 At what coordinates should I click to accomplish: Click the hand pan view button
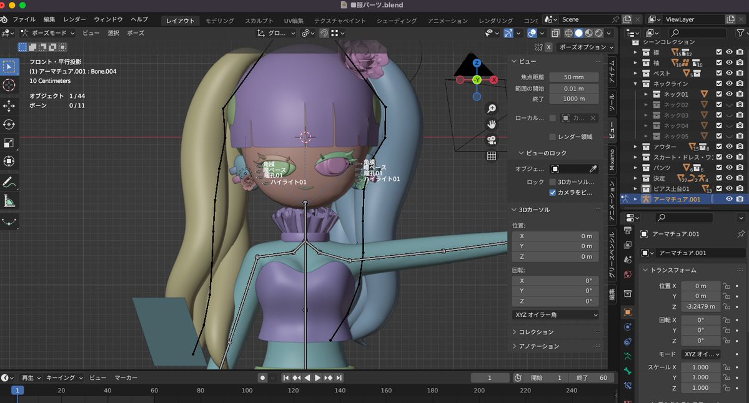coord(491,124)
